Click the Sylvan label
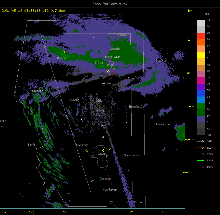 click(x=100, y=63)
